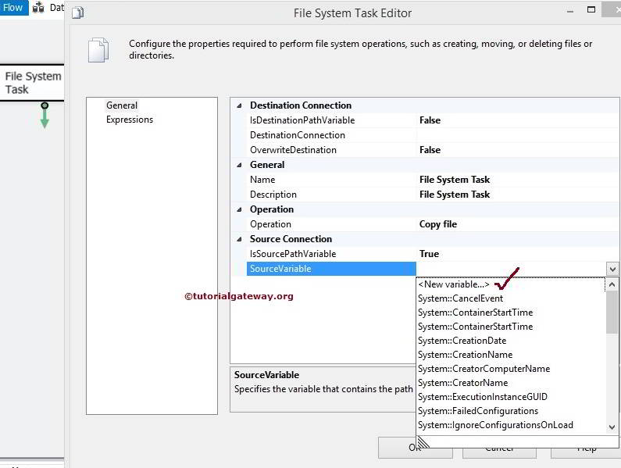
Task: Switch to the Control Flow tab
Action: tap(14, 8)
